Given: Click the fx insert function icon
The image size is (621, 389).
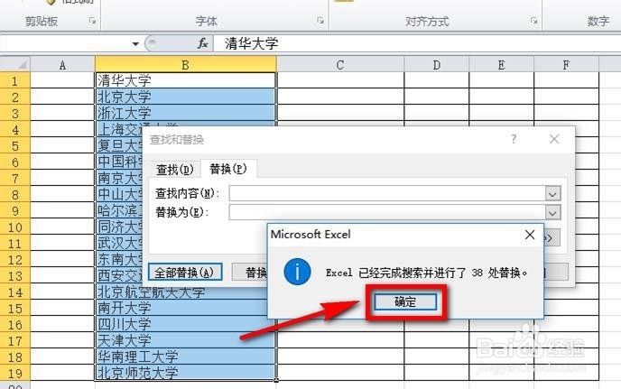Looking at the screenshot, I should [203, 43].
